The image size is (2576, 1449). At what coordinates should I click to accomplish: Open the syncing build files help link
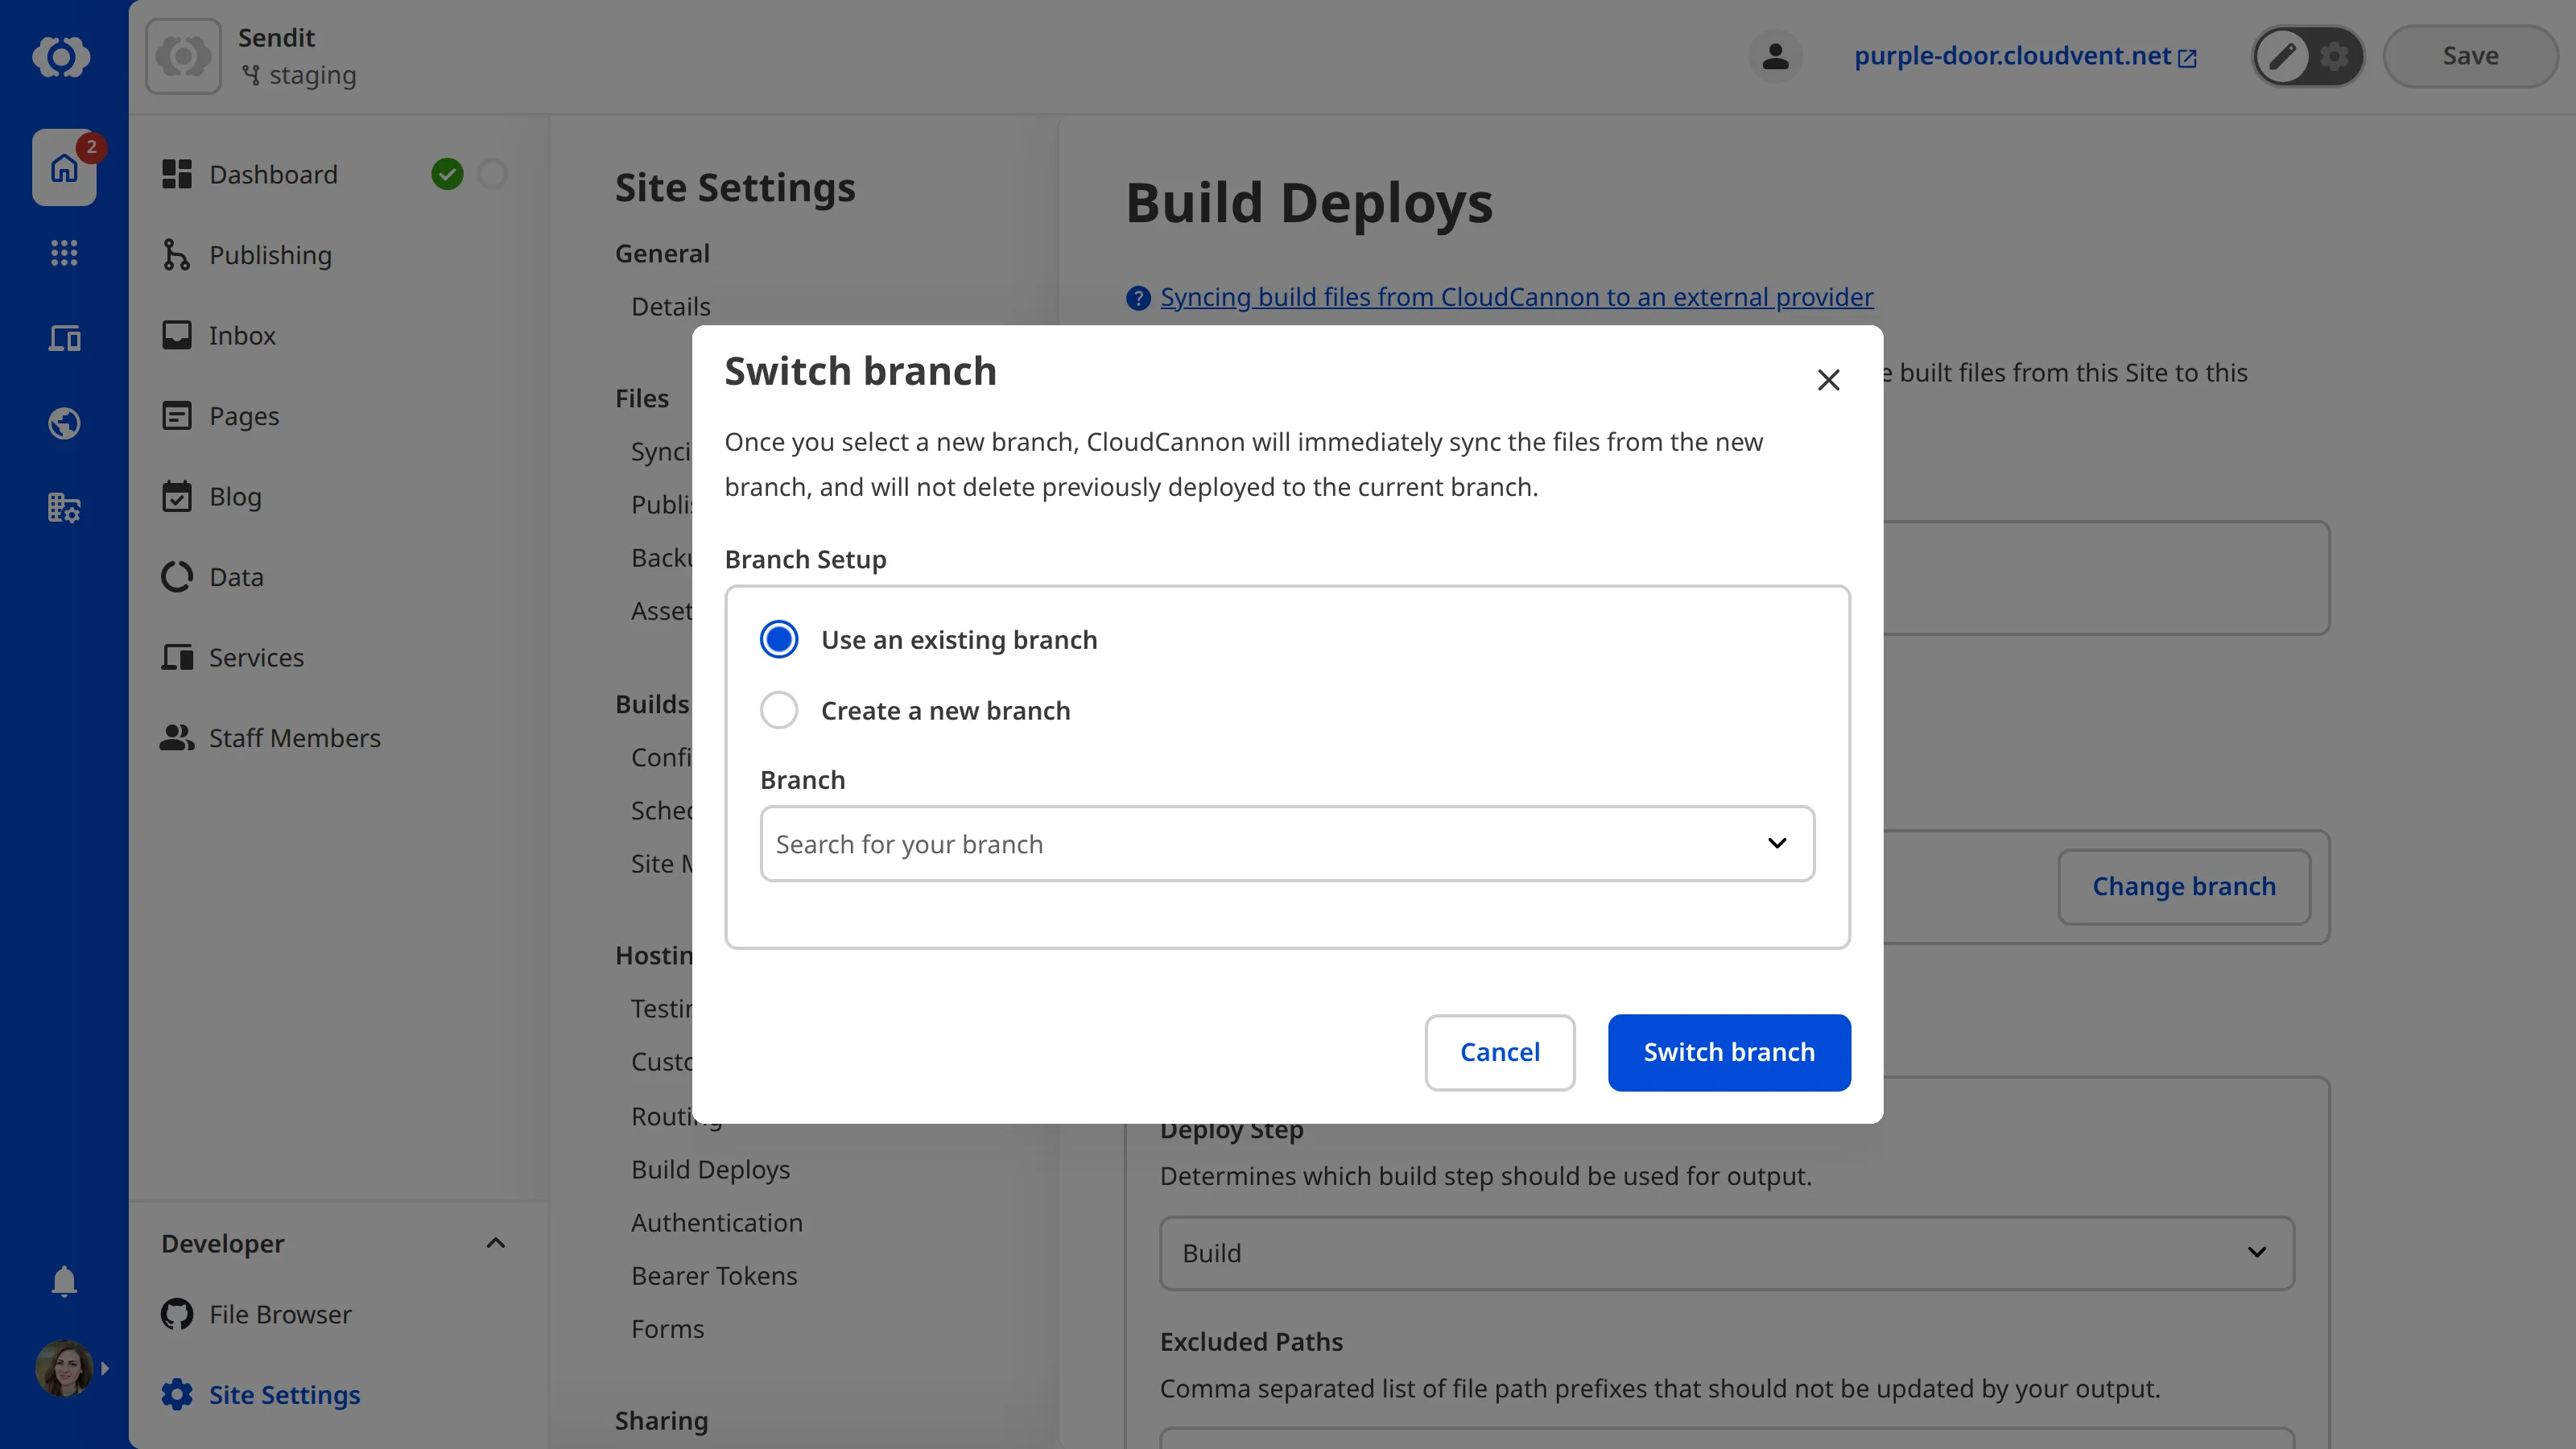click(1516, 297)
